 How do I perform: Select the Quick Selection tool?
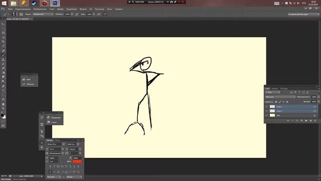click(x=3, y=37)
